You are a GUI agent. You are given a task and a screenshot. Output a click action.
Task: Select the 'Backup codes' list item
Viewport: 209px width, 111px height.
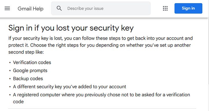(28, 79)
